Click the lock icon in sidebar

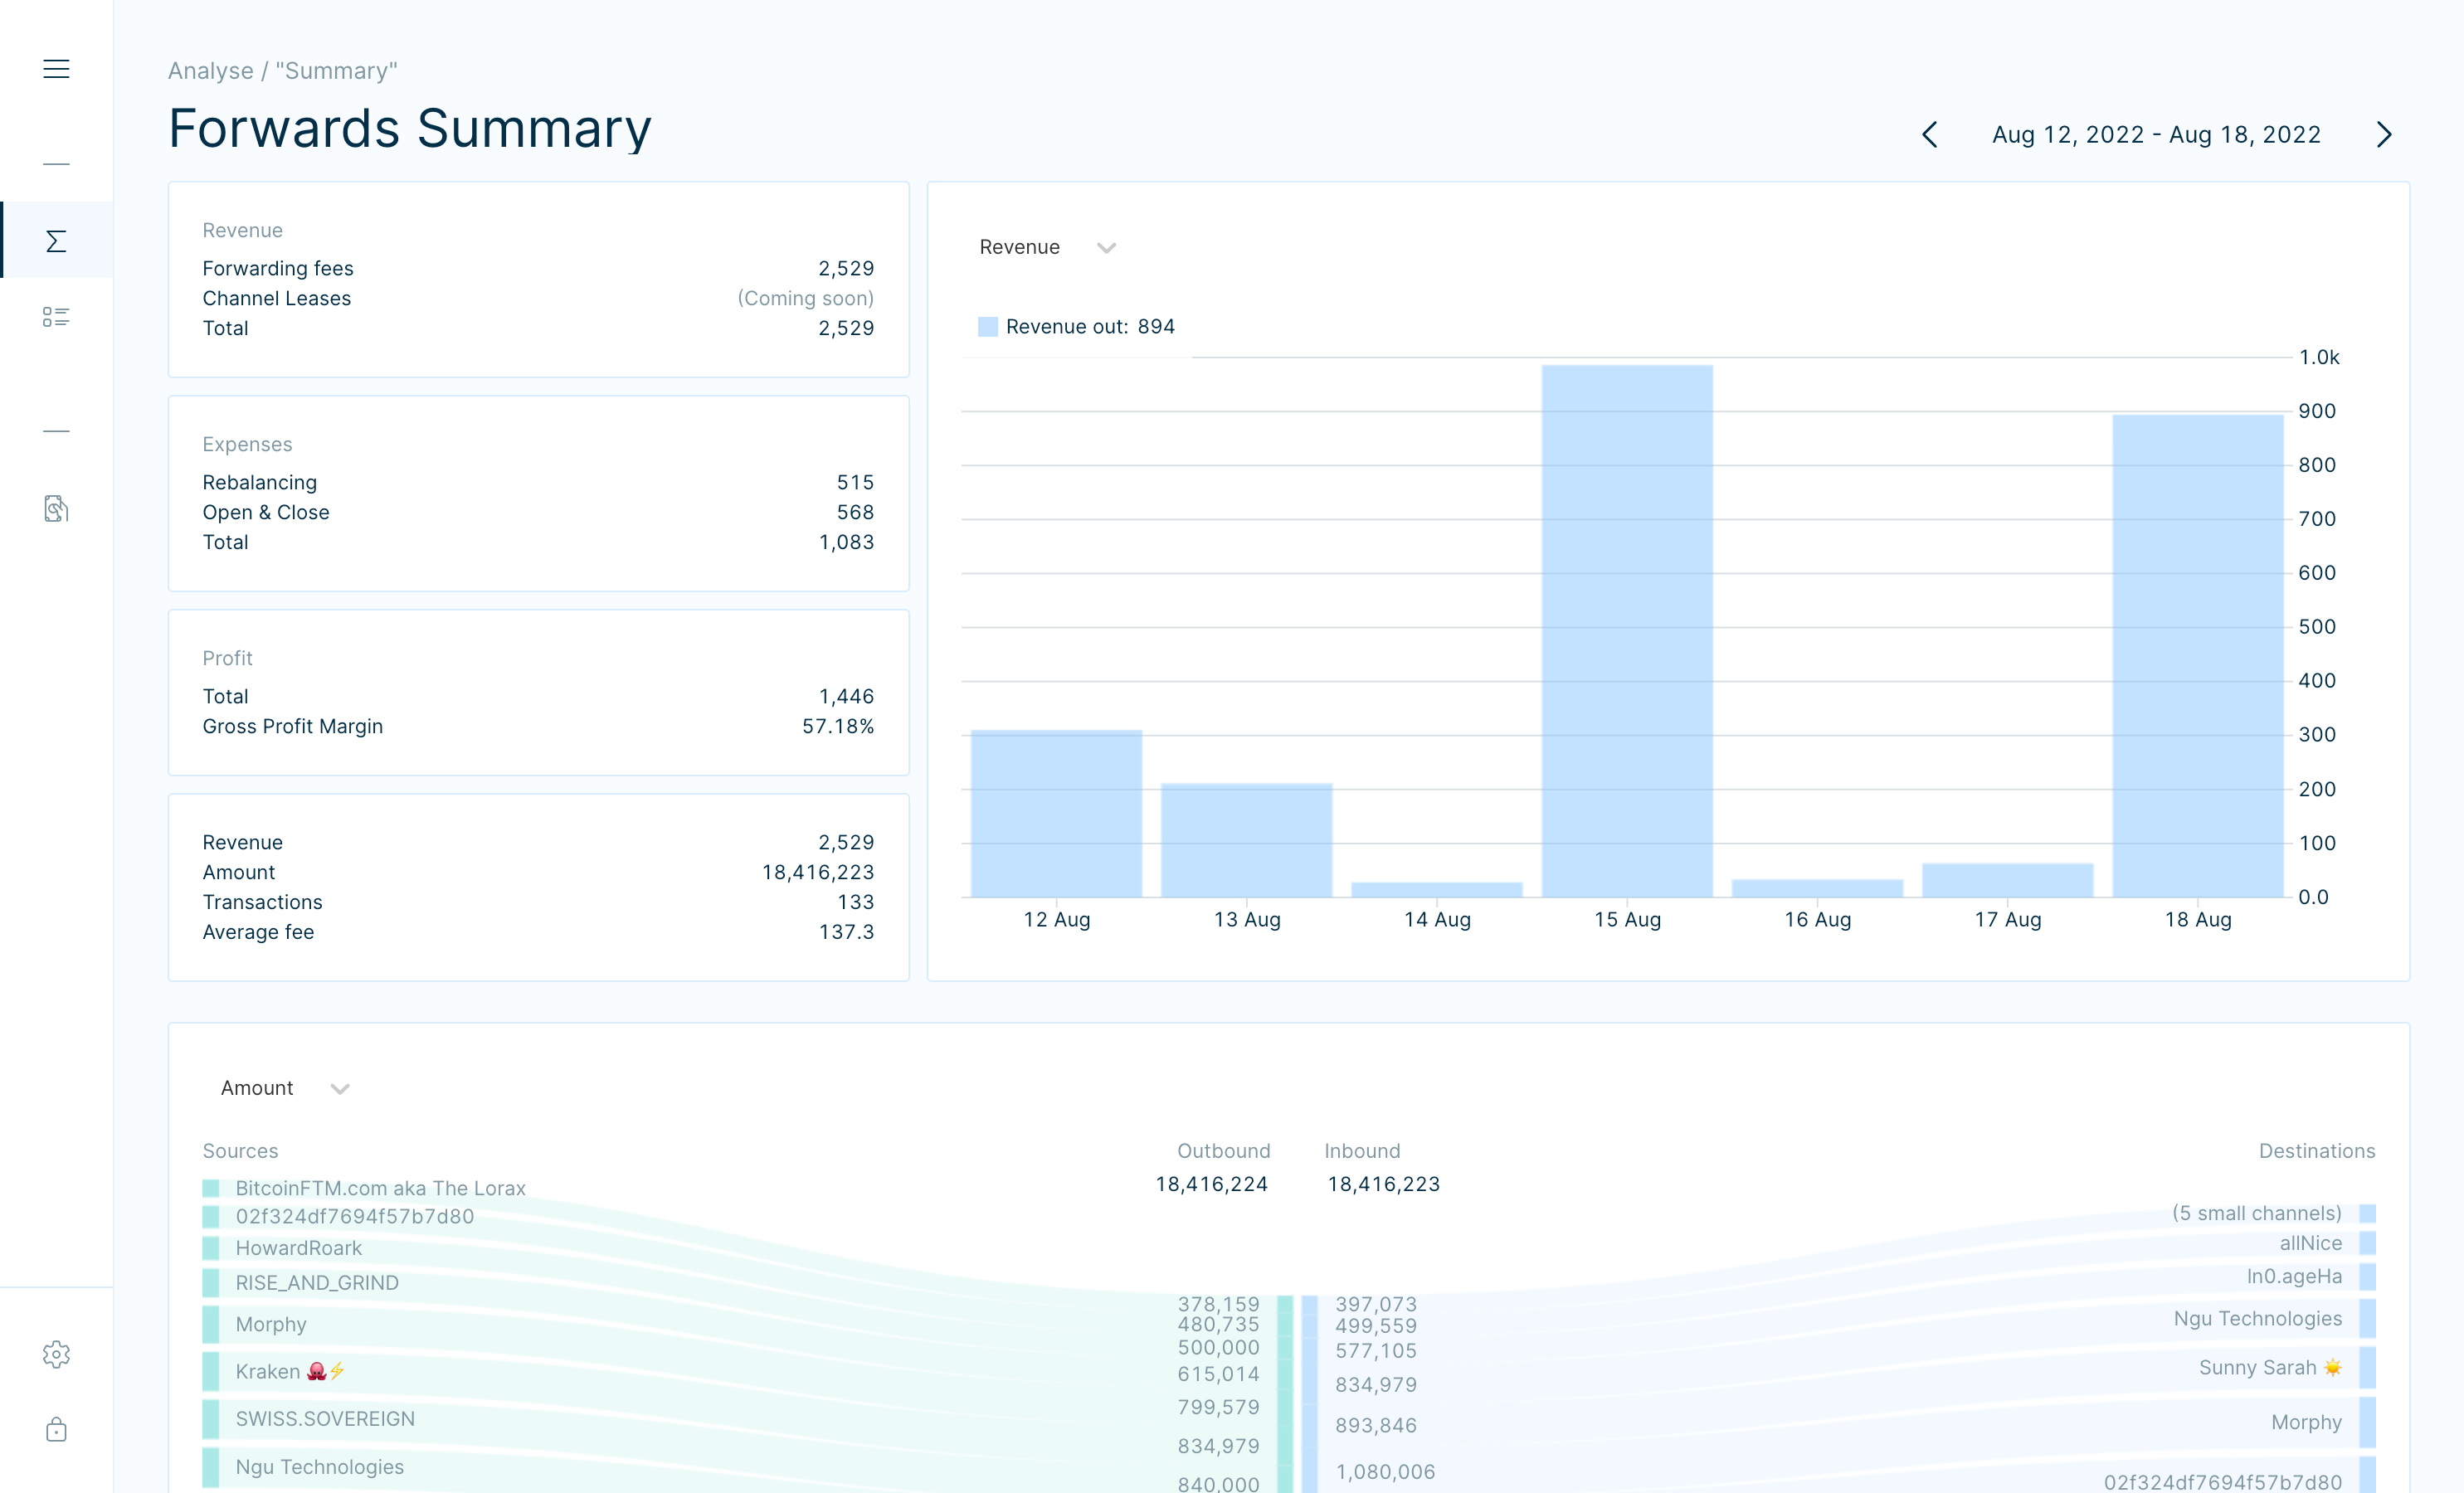(x=56, y=1429)
